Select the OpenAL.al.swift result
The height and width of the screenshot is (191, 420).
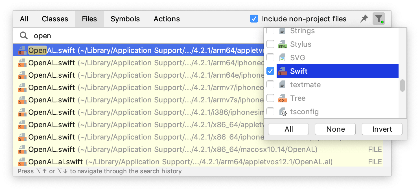point(198,162)
